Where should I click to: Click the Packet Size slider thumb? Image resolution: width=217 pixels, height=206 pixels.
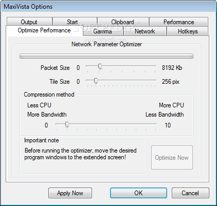click(x=100, y=66)
